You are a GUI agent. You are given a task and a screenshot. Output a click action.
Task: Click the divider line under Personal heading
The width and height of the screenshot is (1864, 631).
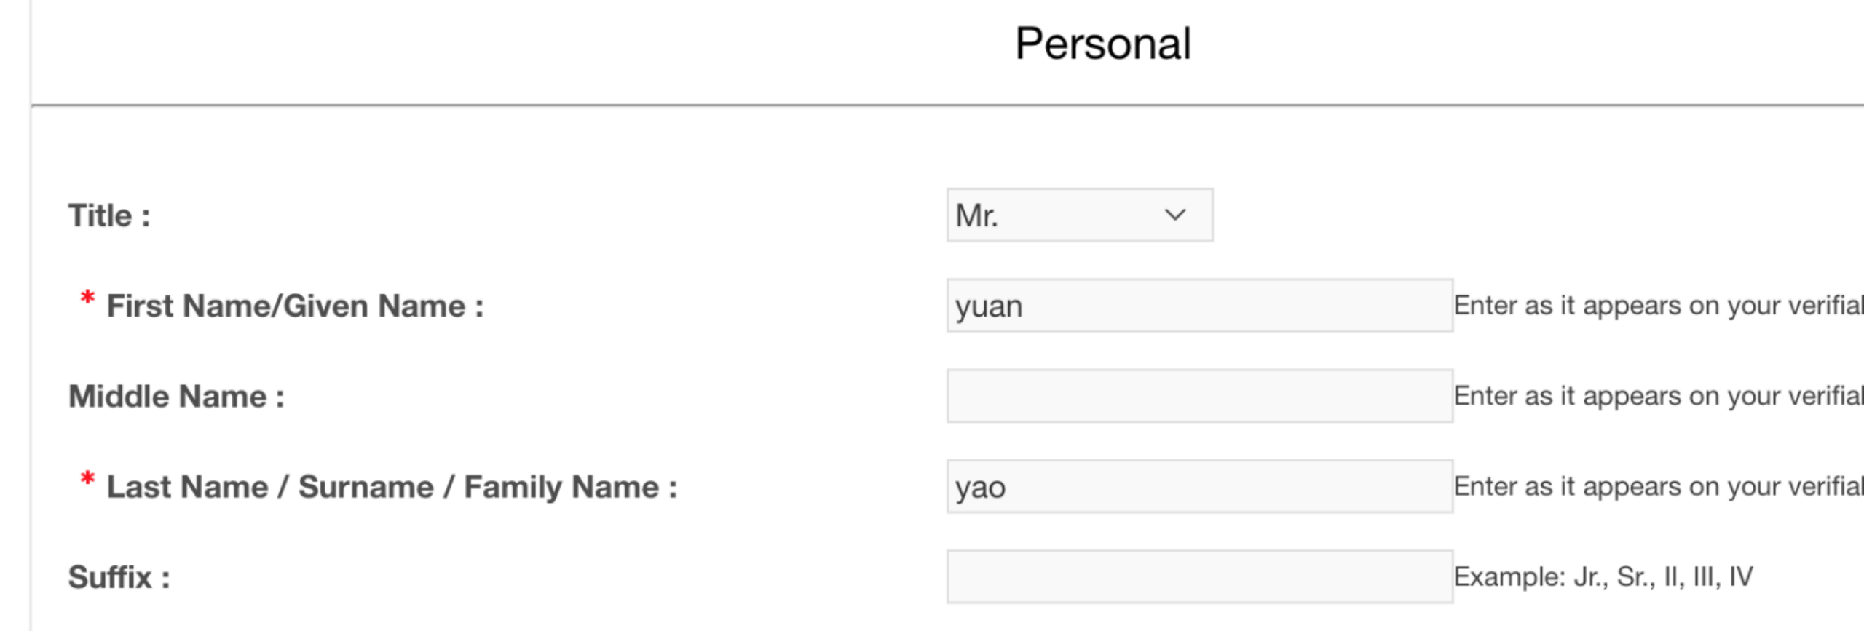(947, 106)
